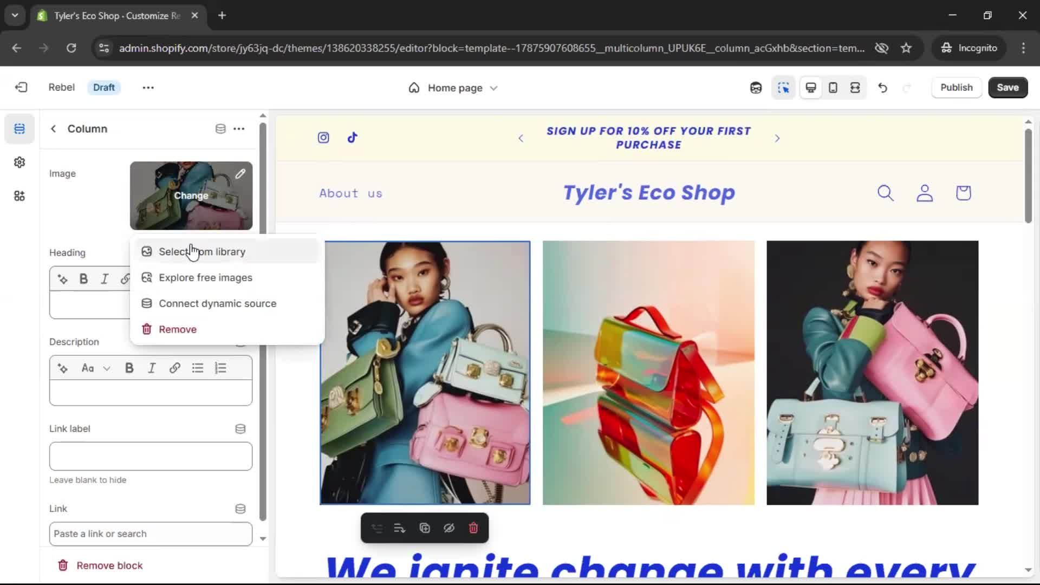Open the three-dot menu beside Draft
Screen dimensions: 1040x585
pyautogui.click(x=148, y=88)
